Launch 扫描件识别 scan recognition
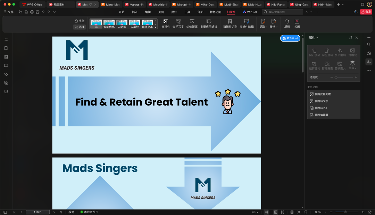 [x=230, y=24]
